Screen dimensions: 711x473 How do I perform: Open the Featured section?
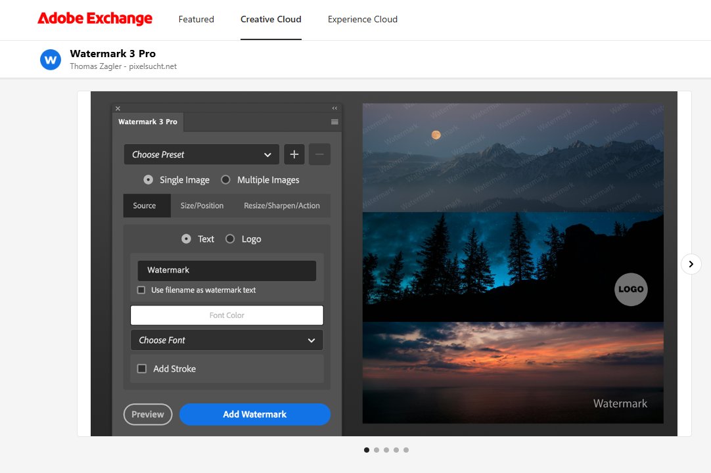click(196, 19)
